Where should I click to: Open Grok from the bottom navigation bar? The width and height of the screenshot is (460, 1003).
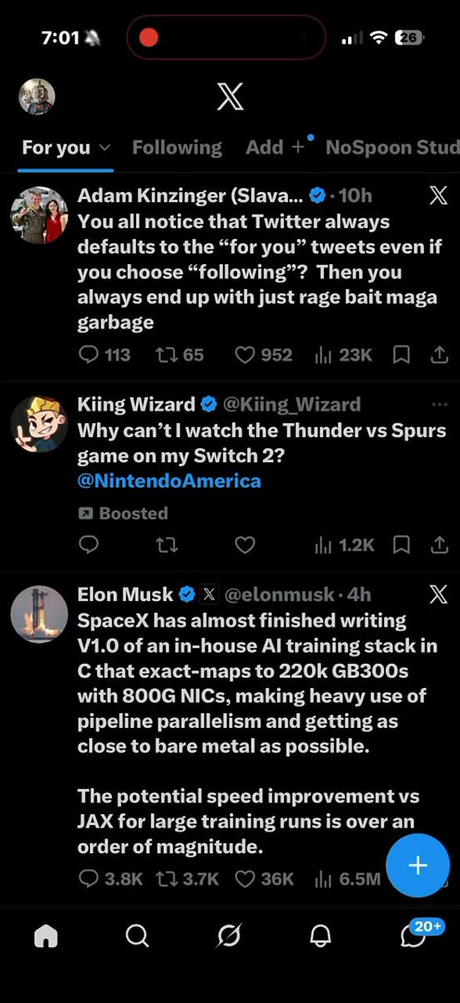tap(228, 937)
